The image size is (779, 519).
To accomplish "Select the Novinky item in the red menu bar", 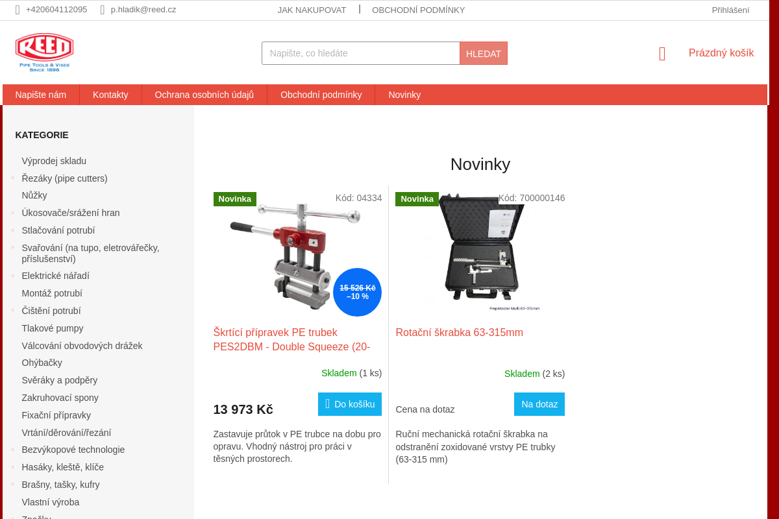I will (404, 95).
